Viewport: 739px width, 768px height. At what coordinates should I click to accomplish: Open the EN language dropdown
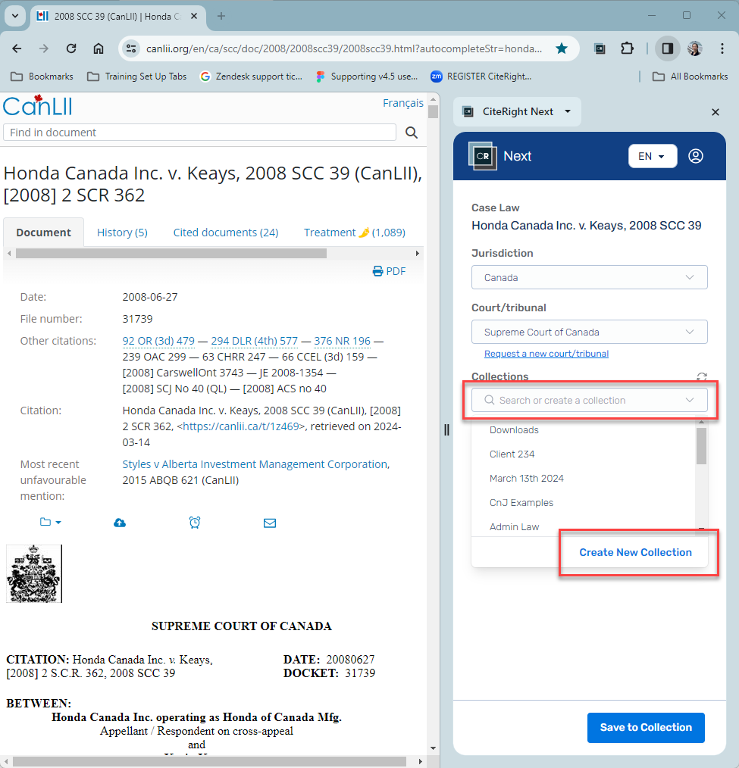click(653, 156)
